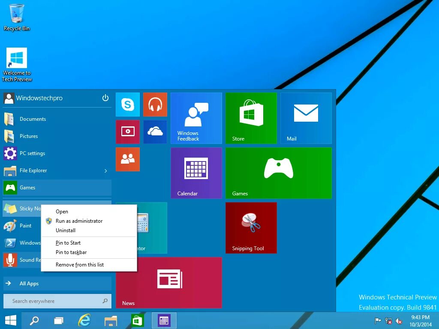Click the Sound Recorder microphone icon
The height and width of the screenshot is (329, 439).
tap(10, 260)
